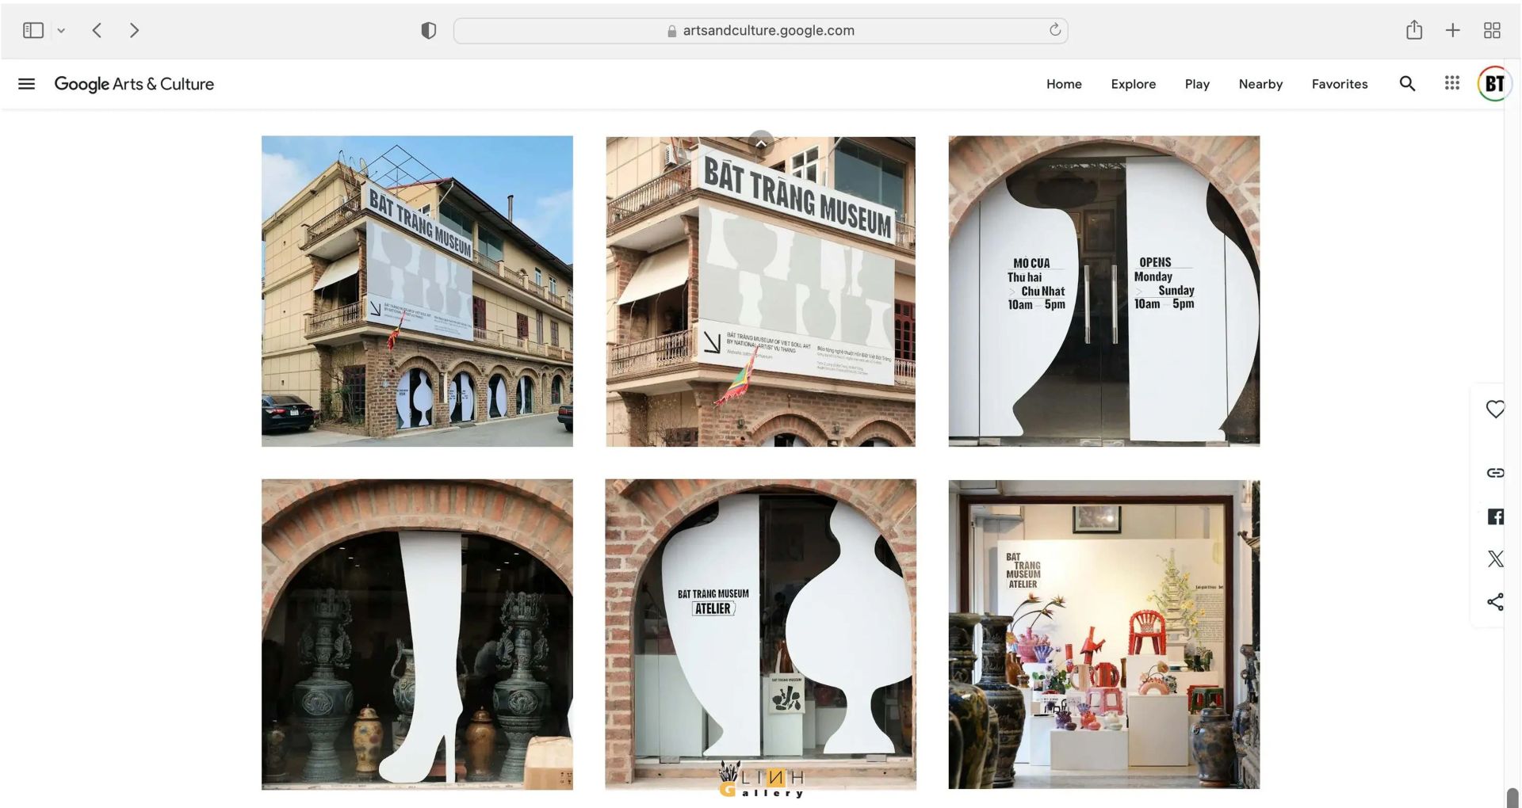Expand the sidebar options chevron

(61, 30)
